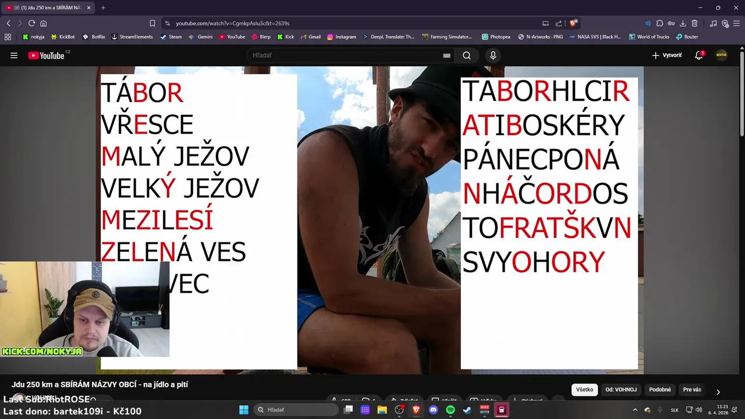Open the NASA SVS bookmark

tap(595, 37)
